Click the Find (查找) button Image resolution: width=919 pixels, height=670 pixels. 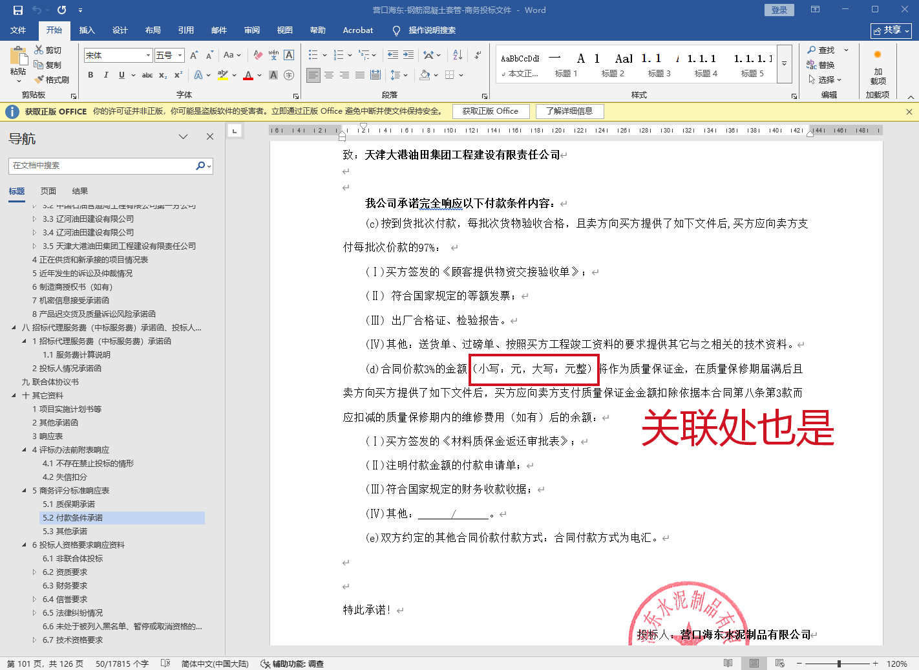click(821, 50)
